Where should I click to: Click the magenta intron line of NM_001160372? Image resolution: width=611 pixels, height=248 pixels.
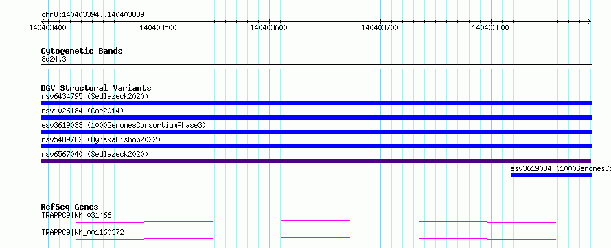coord(316,238)
